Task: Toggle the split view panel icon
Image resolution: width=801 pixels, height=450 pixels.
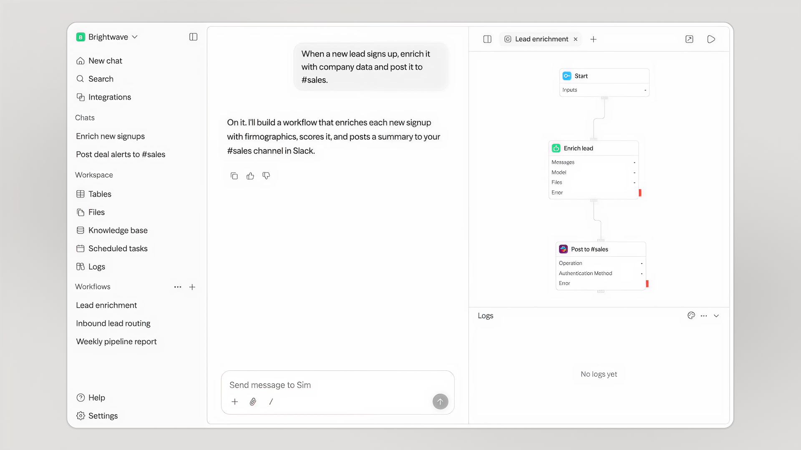Action: click(x=487, y=39)
